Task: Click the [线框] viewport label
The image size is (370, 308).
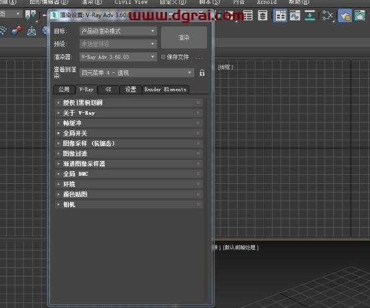Action: coord(226,67)
